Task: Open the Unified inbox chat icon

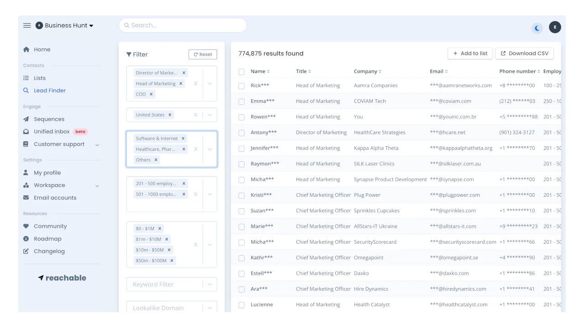Action: click(26, 131)
